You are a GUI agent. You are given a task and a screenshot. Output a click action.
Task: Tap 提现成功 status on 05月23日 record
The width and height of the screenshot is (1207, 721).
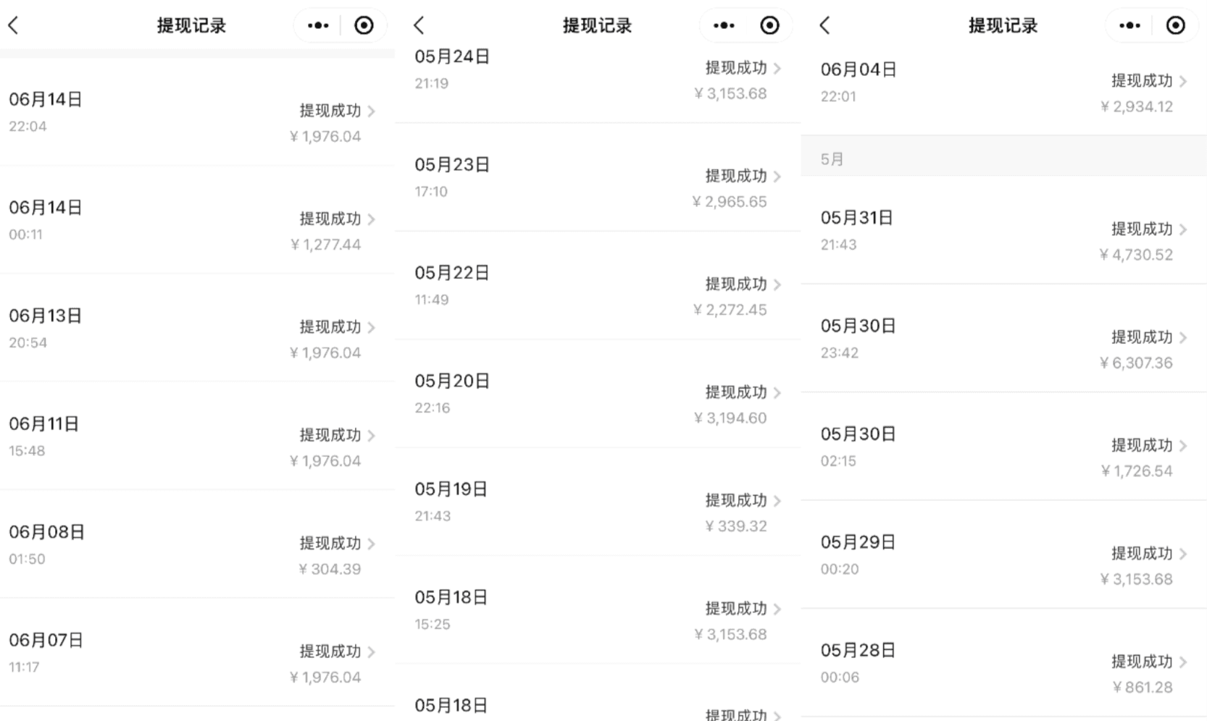tap(736, 176)
